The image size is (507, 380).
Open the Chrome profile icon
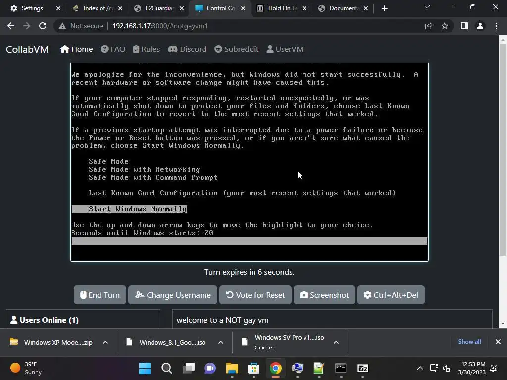[x=480, y=26]
